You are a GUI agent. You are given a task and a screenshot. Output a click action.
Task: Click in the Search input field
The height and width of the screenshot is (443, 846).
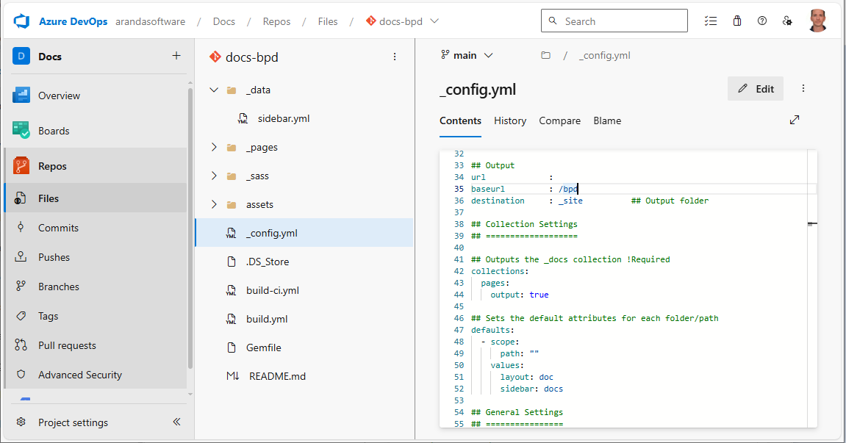tap(622, 21)
